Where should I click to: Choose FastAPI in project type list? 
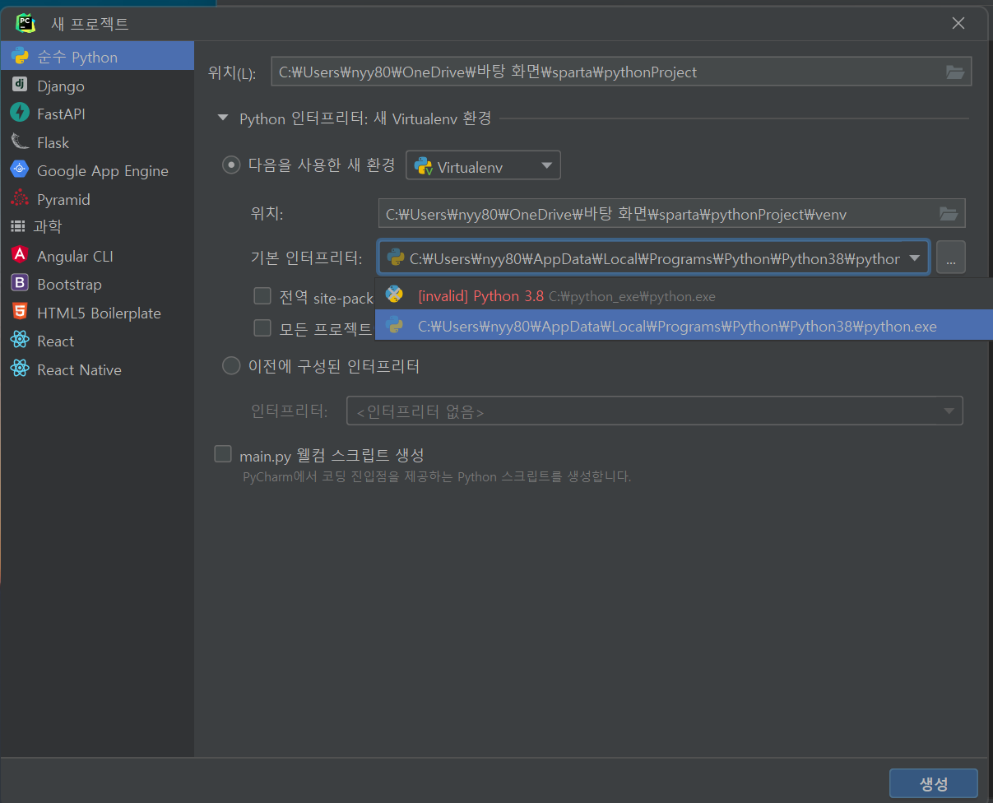[x=97, y=114]
